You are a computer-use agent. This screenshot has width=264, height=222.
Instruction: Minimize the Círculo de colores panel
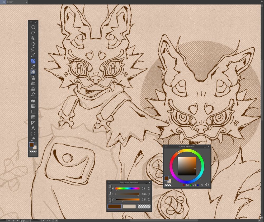(x=205, y=147)
